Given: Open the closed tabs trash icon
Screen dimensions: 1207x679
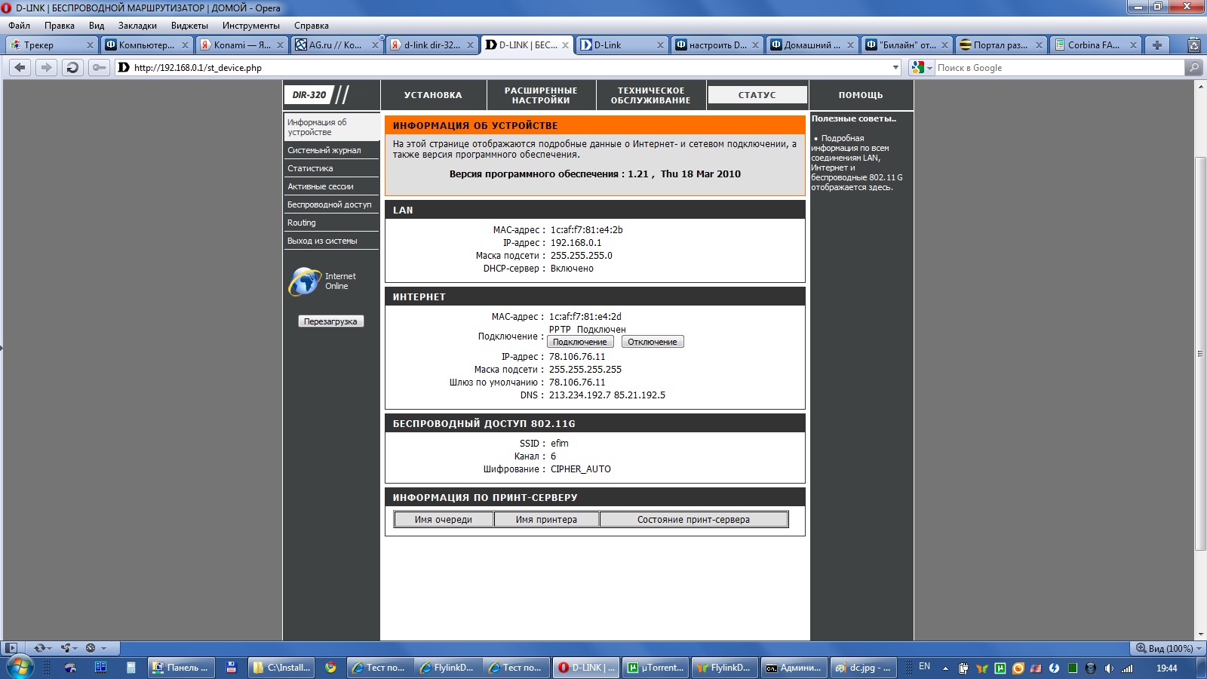Looking at the screenshot, I should pos(1193,45).
